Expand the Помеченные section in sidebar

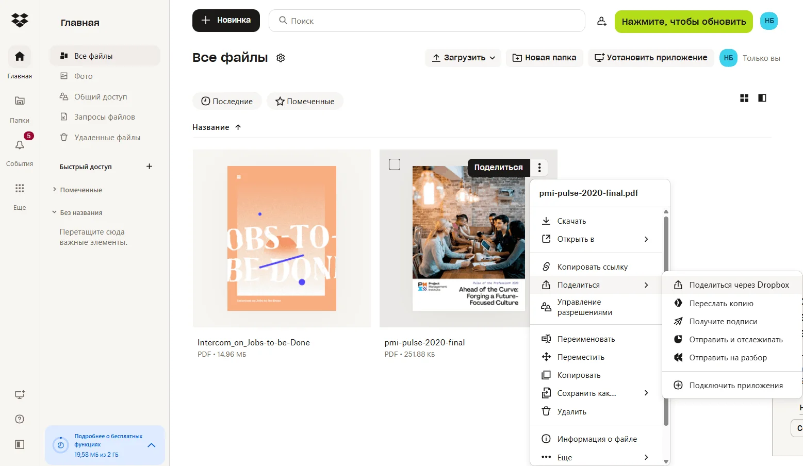pos(54,190)
